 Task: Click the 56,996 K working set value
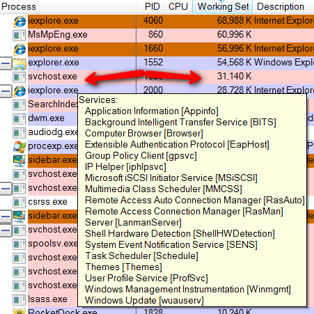[235, 49]
